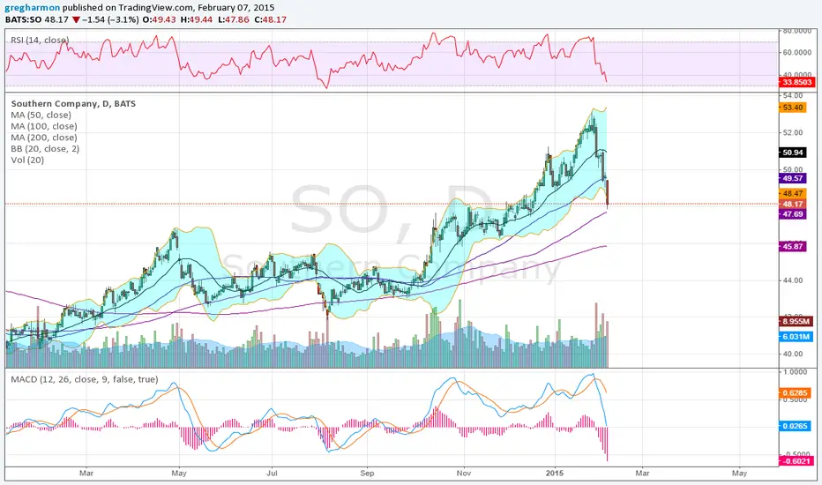Click the 52.00 price axis label
The width and height of the screenshot is (822, 485).
793,132
